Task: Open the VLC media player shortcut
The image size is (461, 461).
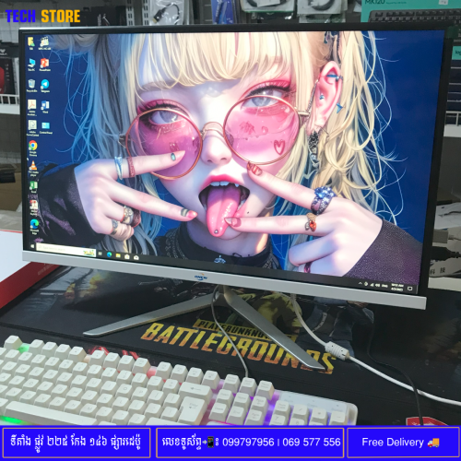Action: [33, 169]
